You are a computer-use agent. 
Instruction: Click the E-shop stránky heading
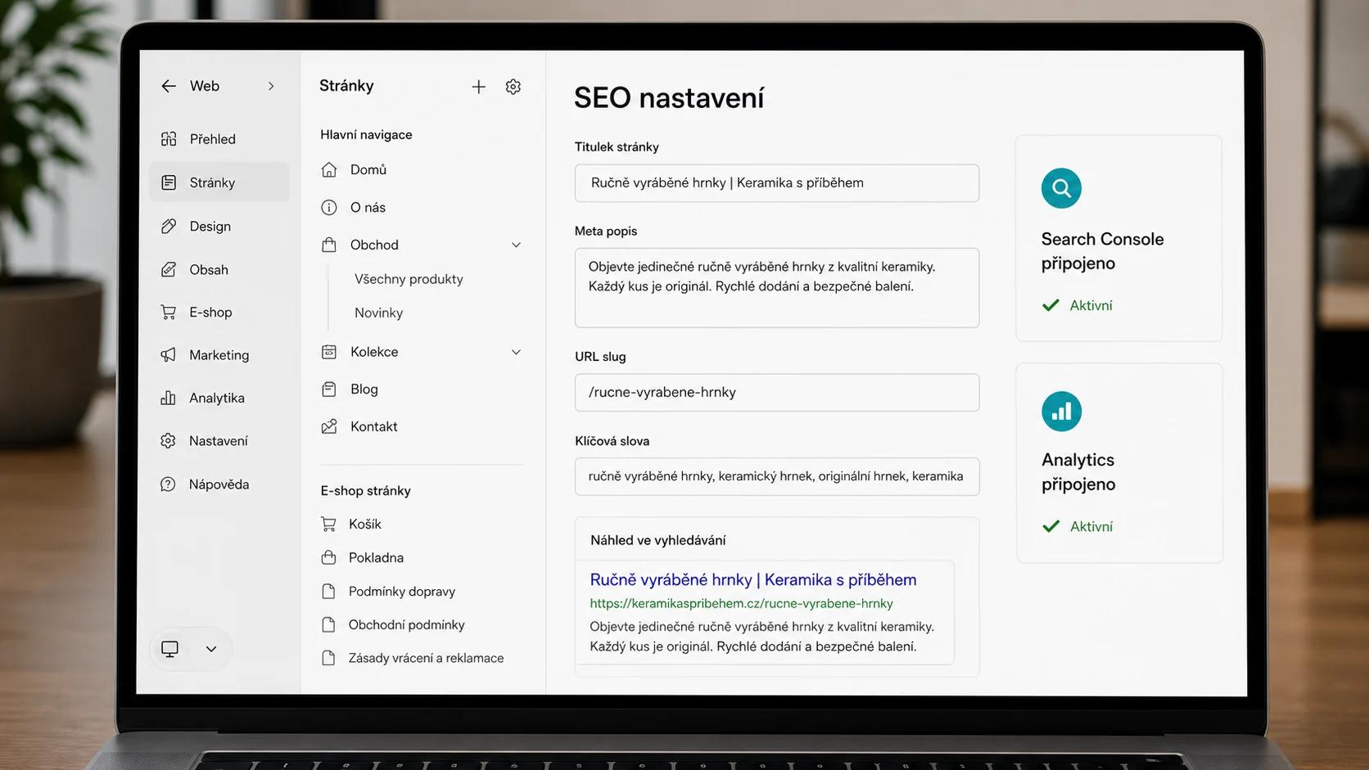[x=366, y=491]
